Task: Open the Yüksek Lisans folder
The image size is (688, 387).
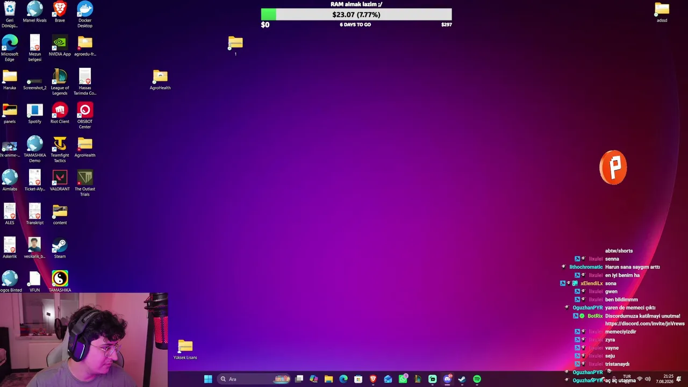Action: (x=185, y=349)
